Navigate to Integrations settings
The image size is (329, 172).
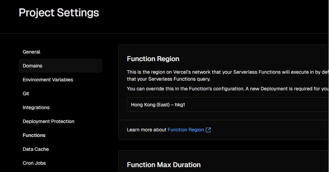[x=36, y=108]
